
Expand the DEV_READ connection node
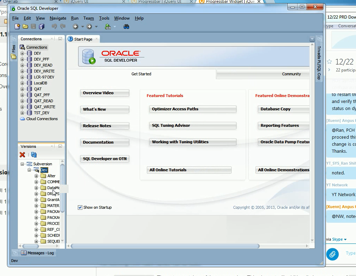point(22,65)
